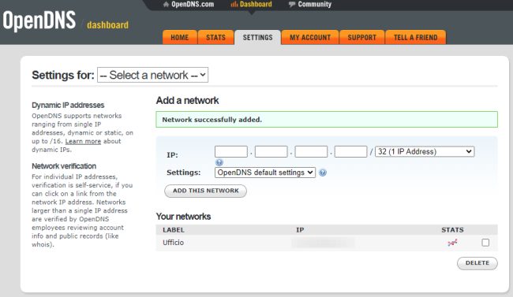
Task: Click the OpenDNS logo
Action: (x=39, y=20)
